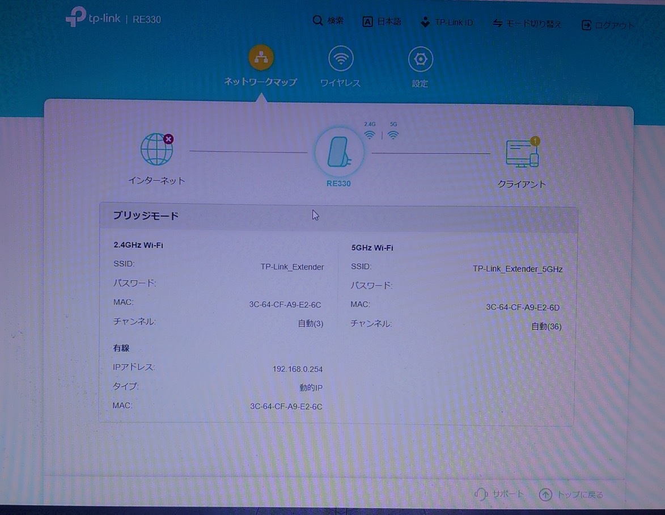This screenshot has width=665, height=515.
Task: Click MAC value 3C-64-CF-A9-E2-6D
Action: [523, 307]
